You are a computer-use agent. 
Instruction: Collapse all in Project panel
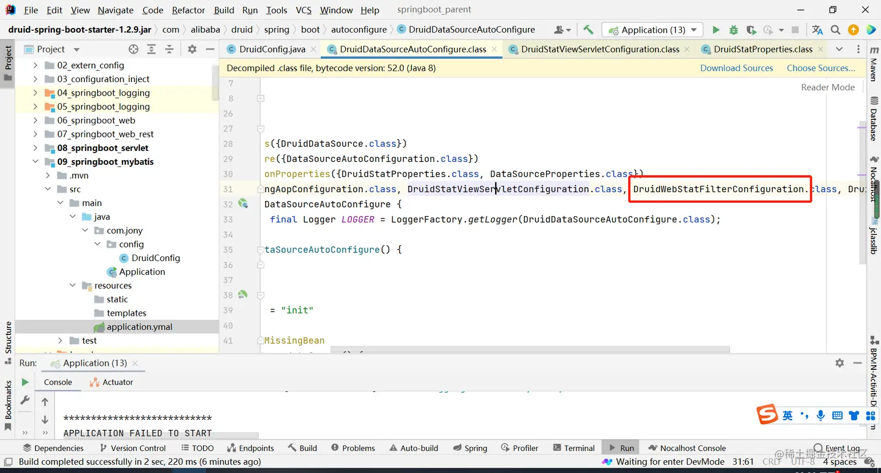pos(169,50)
